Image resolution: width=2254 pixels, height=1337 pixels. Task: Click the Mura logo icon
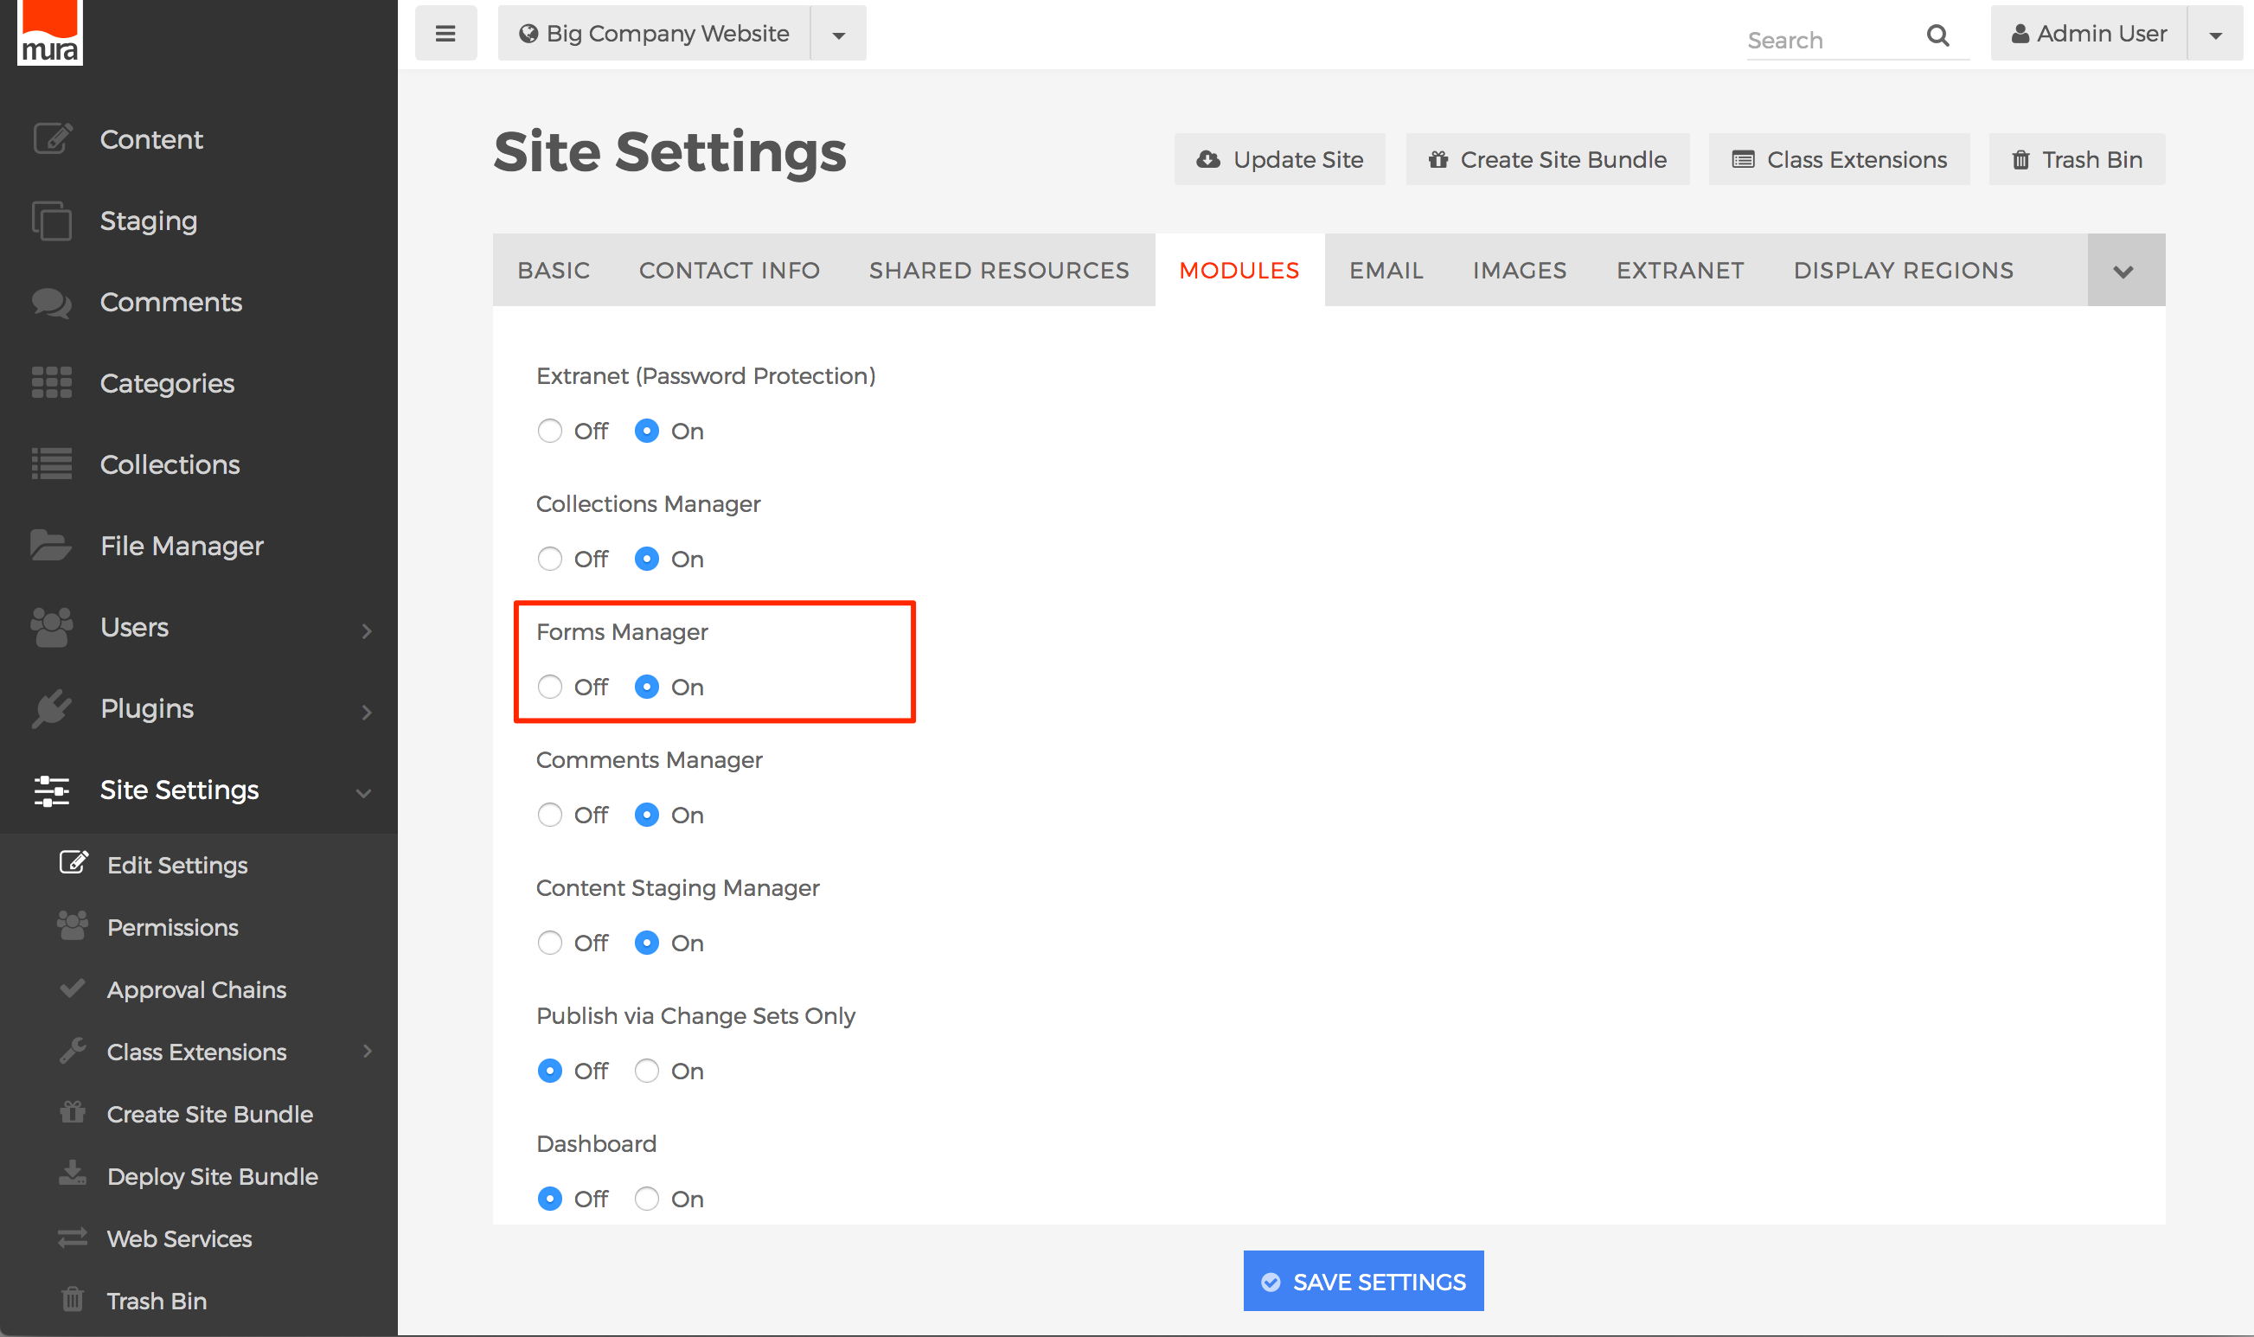(49, 33)
